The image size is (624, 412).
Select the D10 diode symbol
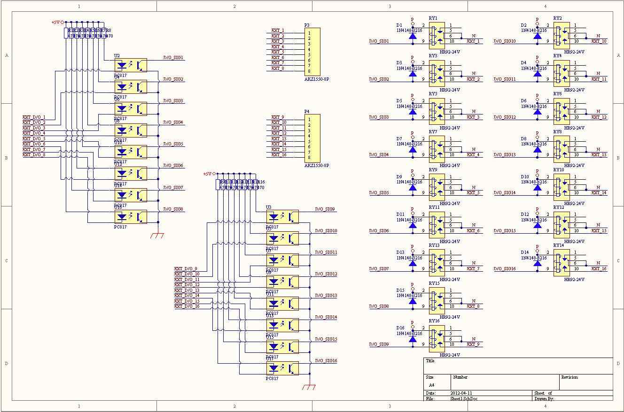pos(538,187)
